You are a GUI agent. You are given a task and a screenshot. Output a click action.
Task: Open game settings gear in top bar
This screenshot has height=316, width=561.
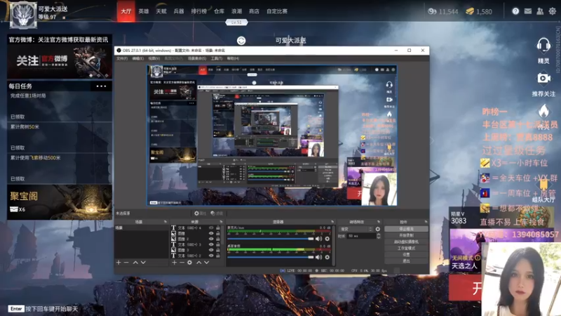click(x=553, y=11)
